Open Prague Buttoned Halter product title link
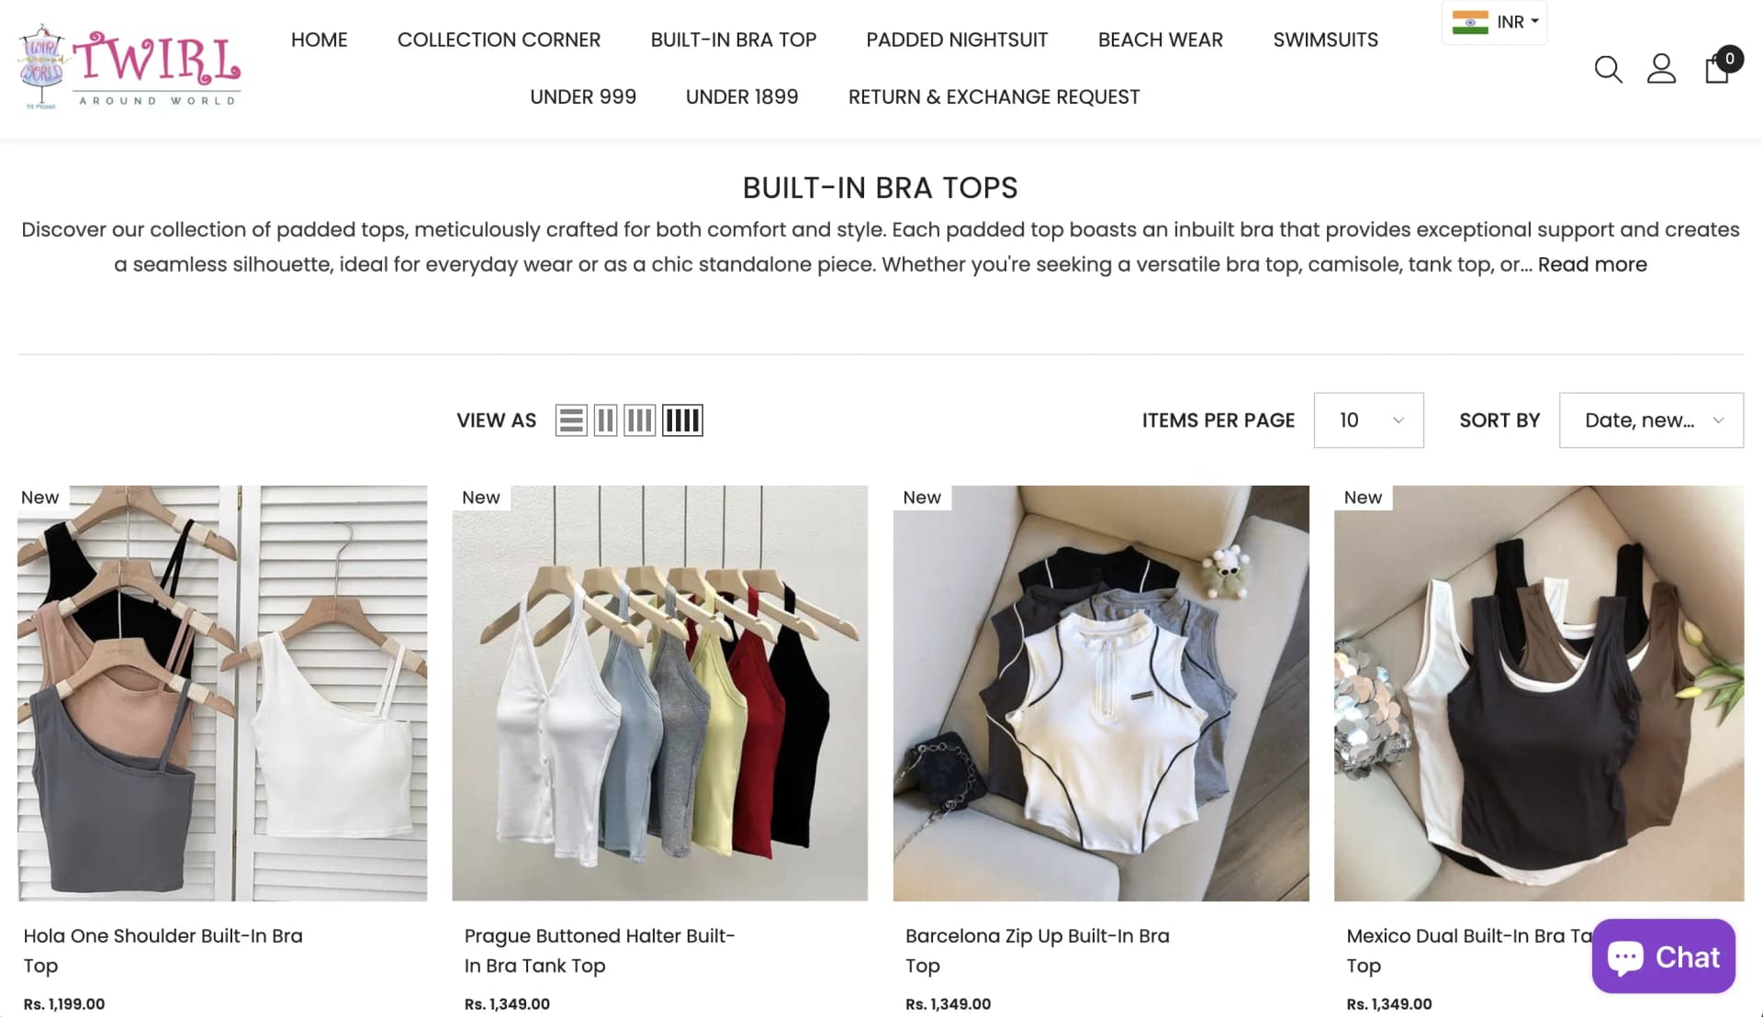 click(x=600, y=951)
